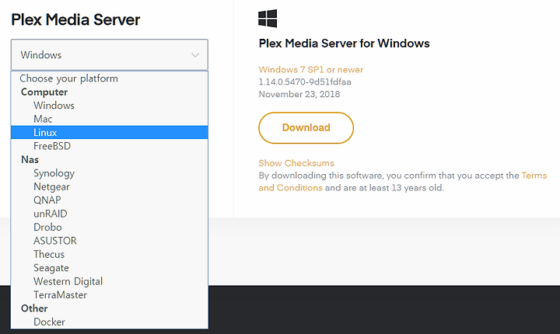Select TerraMaster NAS option

coord(110,295)
